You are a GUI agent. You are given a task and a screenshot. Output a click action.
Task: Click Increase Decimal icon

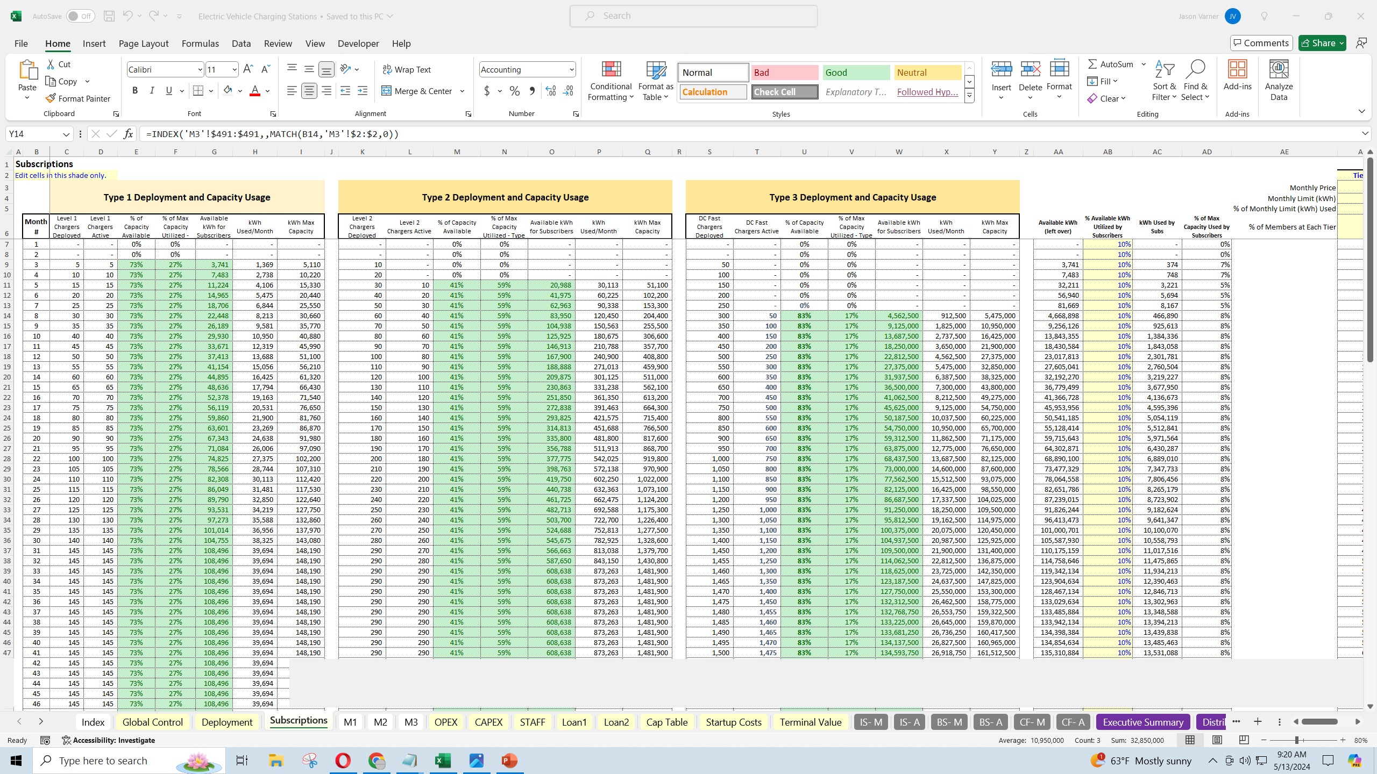pyautogui.click(x=550, y=91)
